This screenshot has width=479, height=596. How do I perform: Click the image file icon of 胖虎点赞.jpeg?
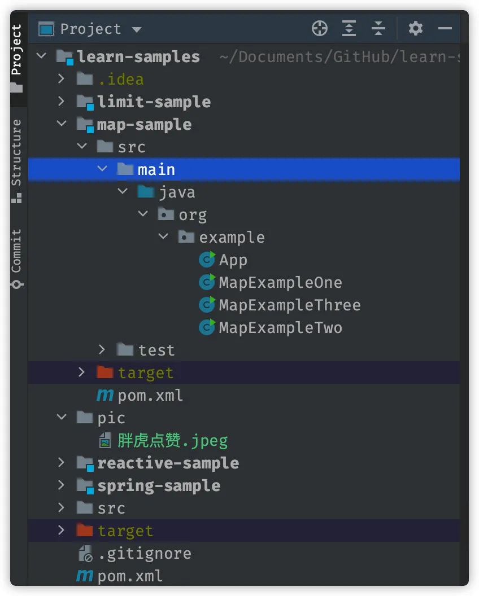coord(105,440)
